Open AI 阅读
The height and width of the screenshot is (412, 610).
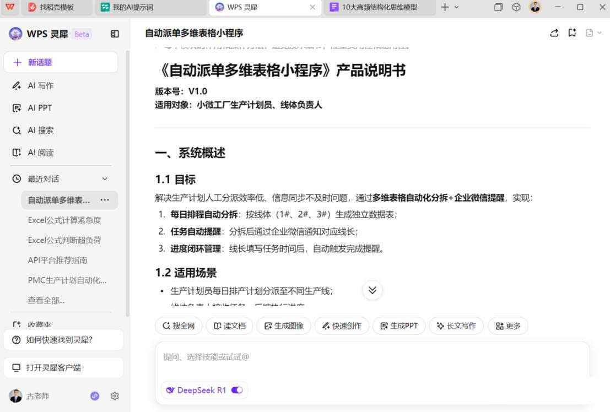point(40,153)
